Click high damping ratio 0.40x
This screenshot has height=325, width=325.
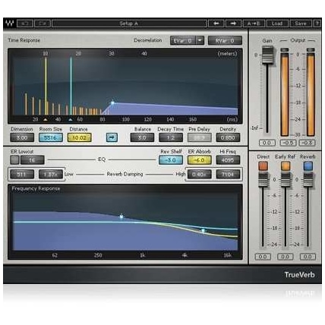[200, 174]
